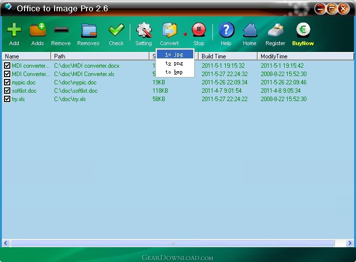Click build time 2011-4-7 9:01:54
This screenshot has height=262, width=356.
pyautogui.click(x=222, y=91)
